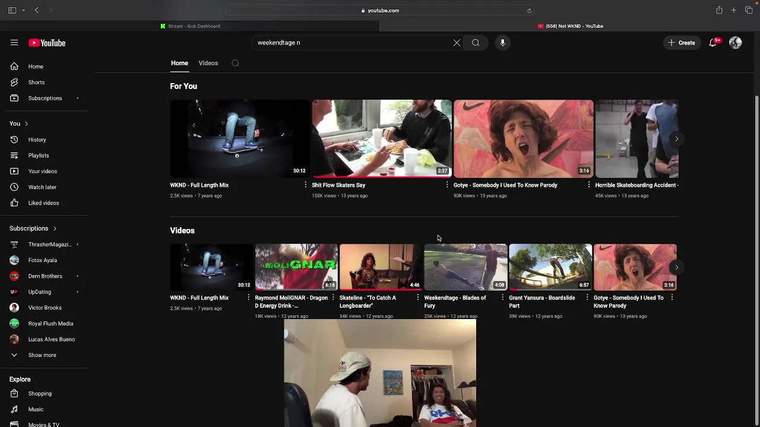Click the Create button
This screenshot has height=427, width=760.
click(x=682, y=43)
